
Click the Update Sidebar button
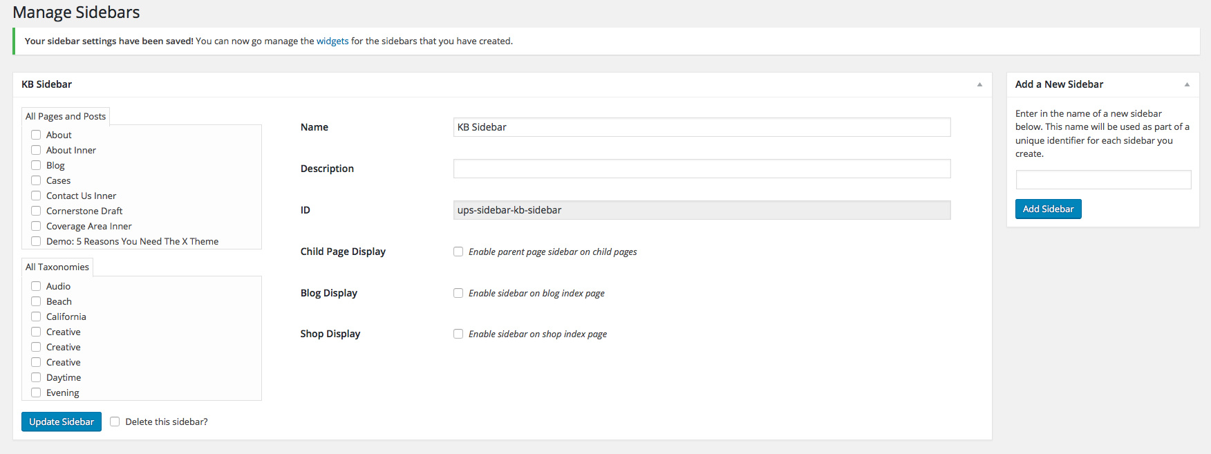[x=62, y=422]
